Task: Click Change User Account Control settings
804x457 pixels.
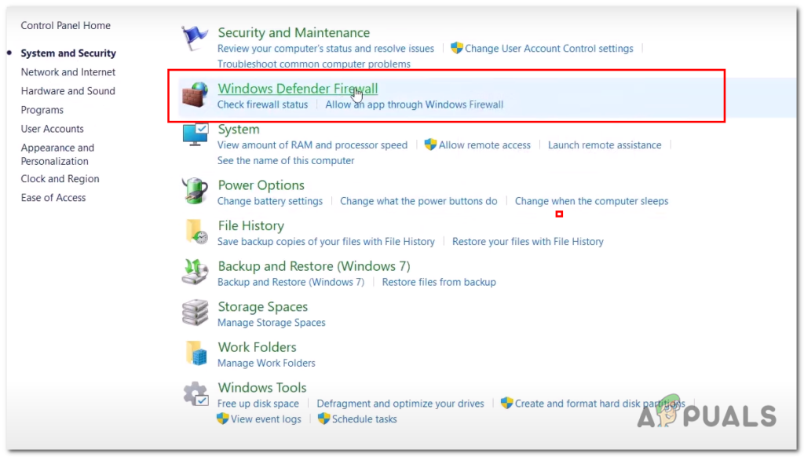Action: pyautogui.click(x=549, y=49)
